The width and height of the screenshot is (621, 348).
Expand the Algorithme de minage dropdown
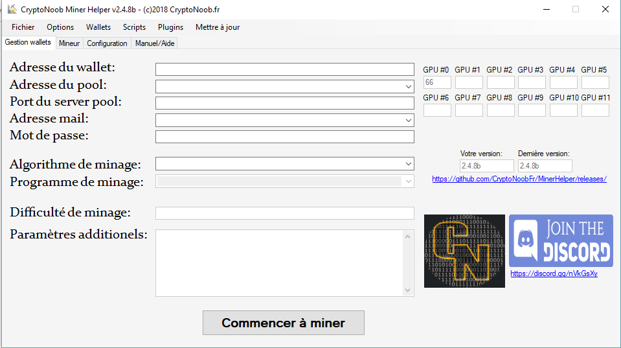pyautogui.click(x=409, y=164)
